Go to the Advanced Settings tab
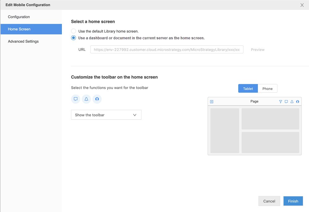 click(x=23, y=41)
